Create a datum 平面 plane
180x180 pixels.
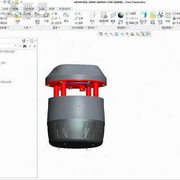click(x=46, y=18)
